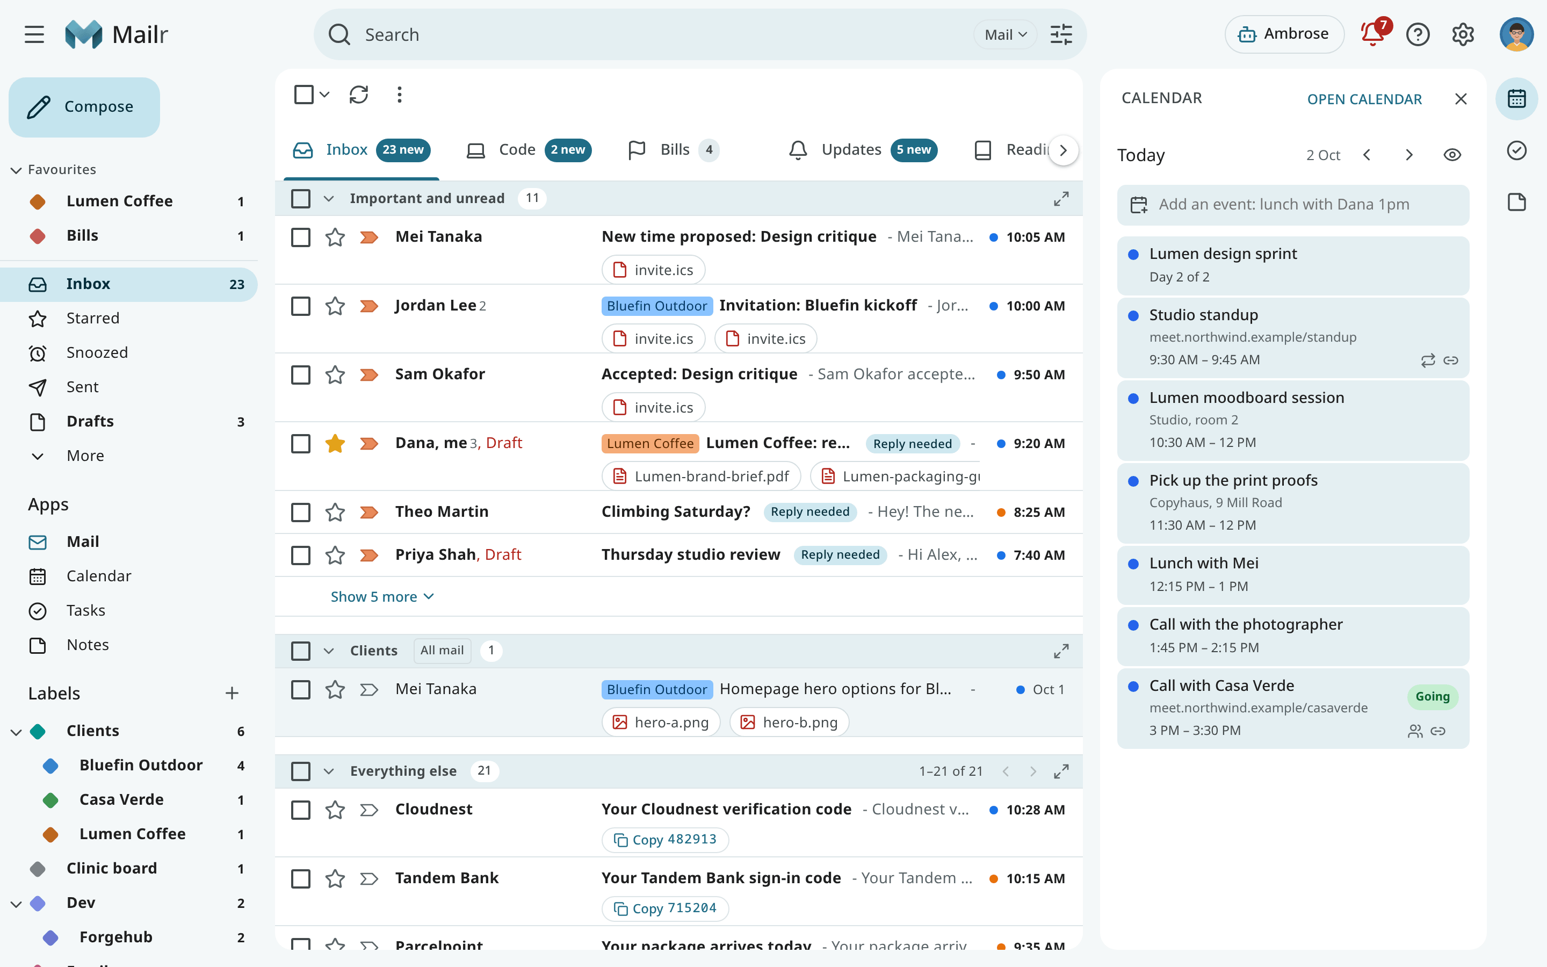The image size is (1547, 967).
Task: Show 5 more important emails
Action: pos(382,597)
